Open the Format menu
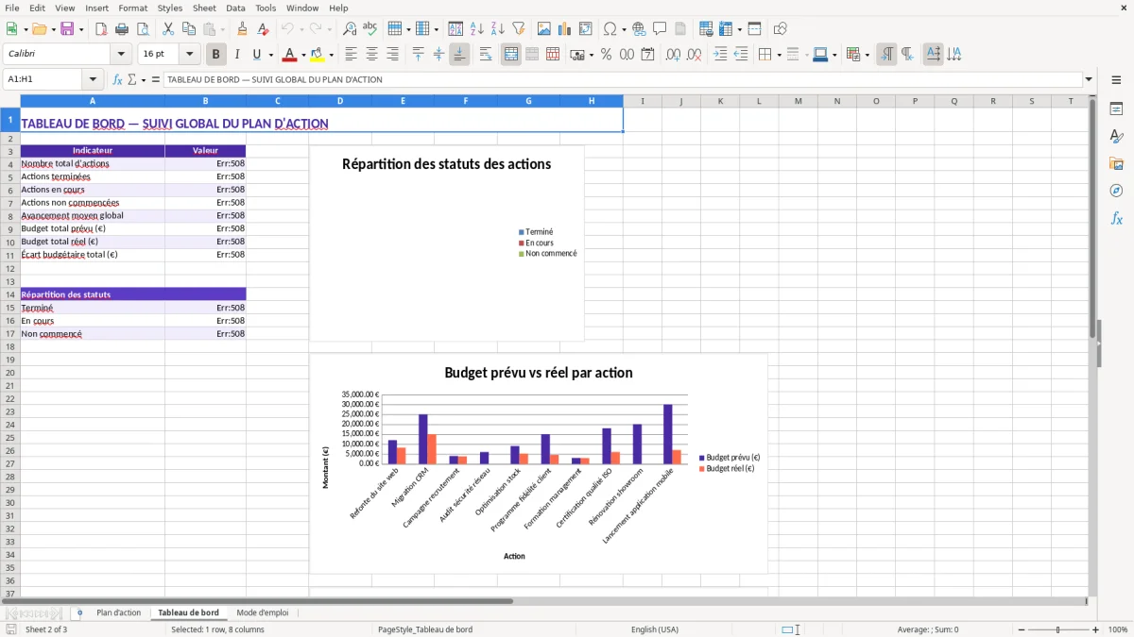 [133, 8]
